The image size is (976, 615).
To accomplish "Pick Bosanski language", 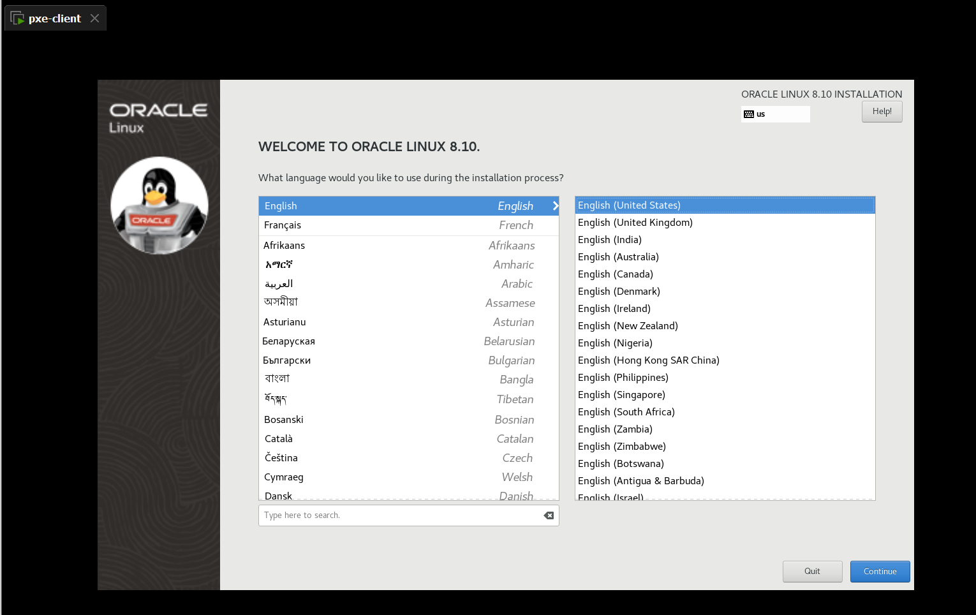I will (x=409, y=420).
